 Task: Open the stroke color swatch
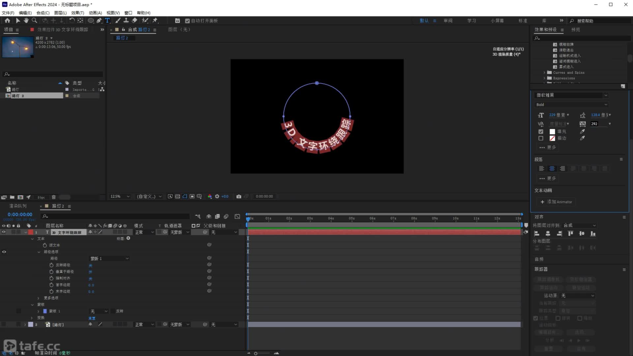pos(552,138)
